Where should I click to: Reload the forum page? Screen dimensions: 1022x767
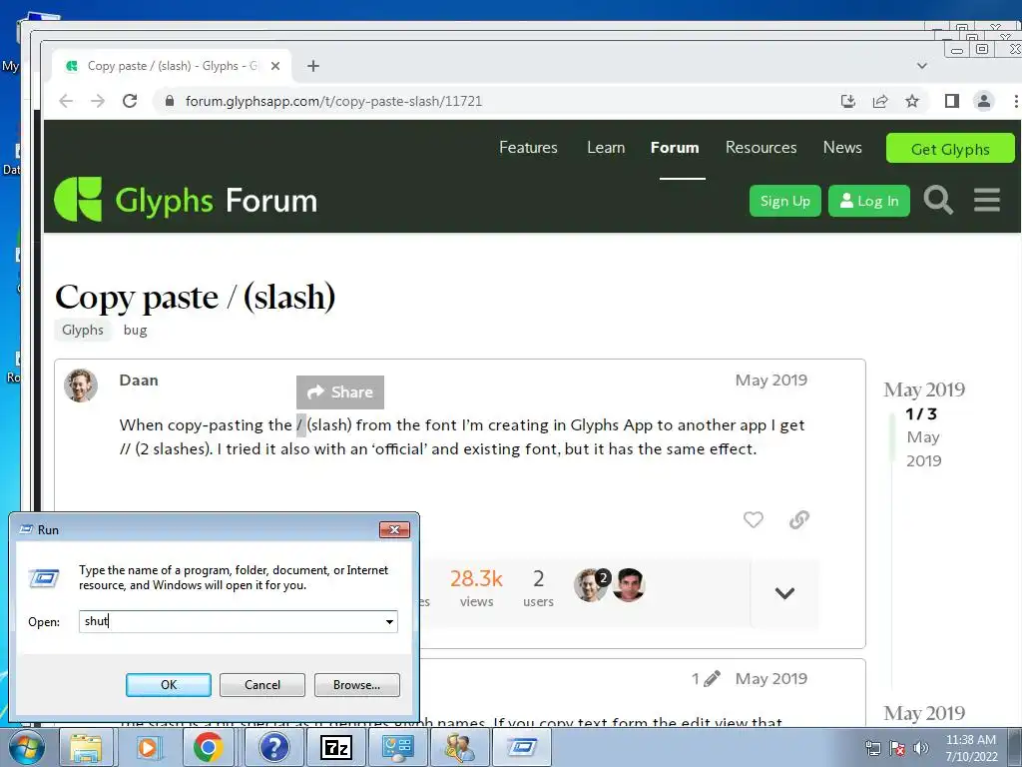130,101
